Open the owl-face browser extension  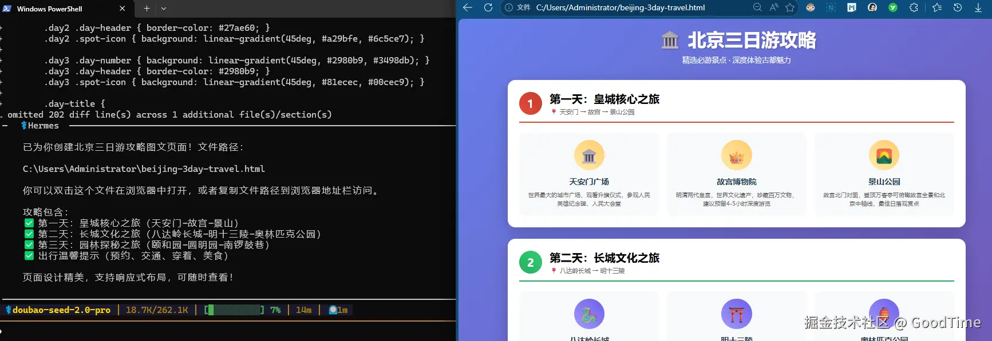pos(811,7)
